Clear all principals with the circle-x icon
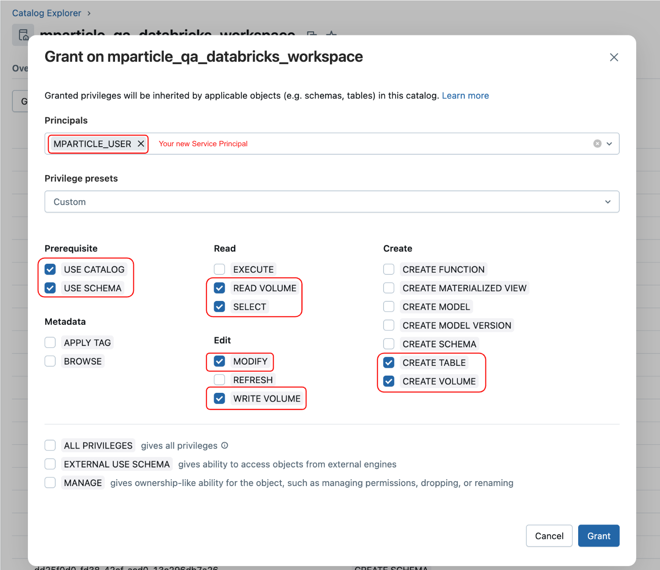This screenshot has width=660, height=570. pyautogui.click(x=597, y=144)
